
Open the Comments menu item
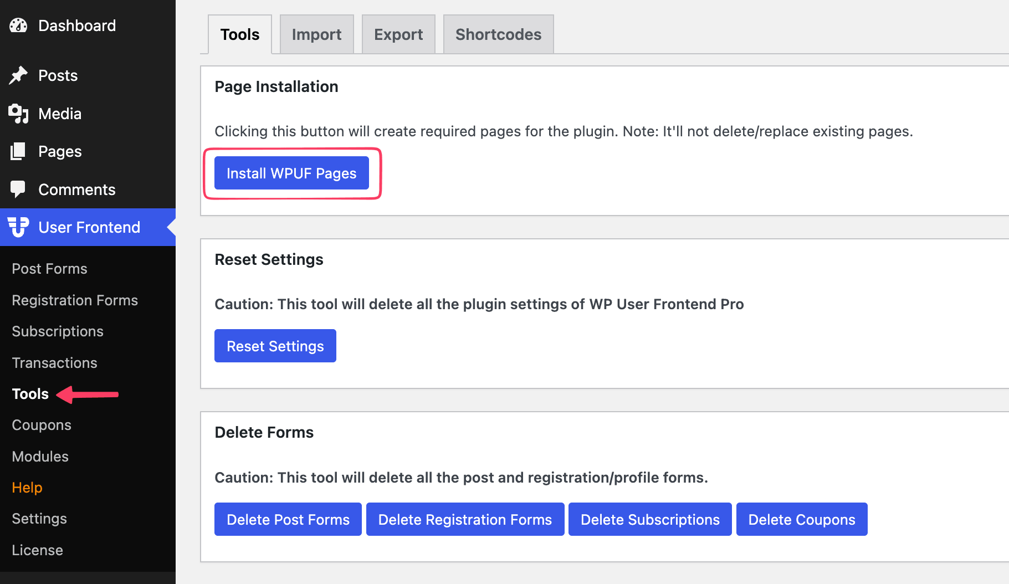[x=88, y=189]
